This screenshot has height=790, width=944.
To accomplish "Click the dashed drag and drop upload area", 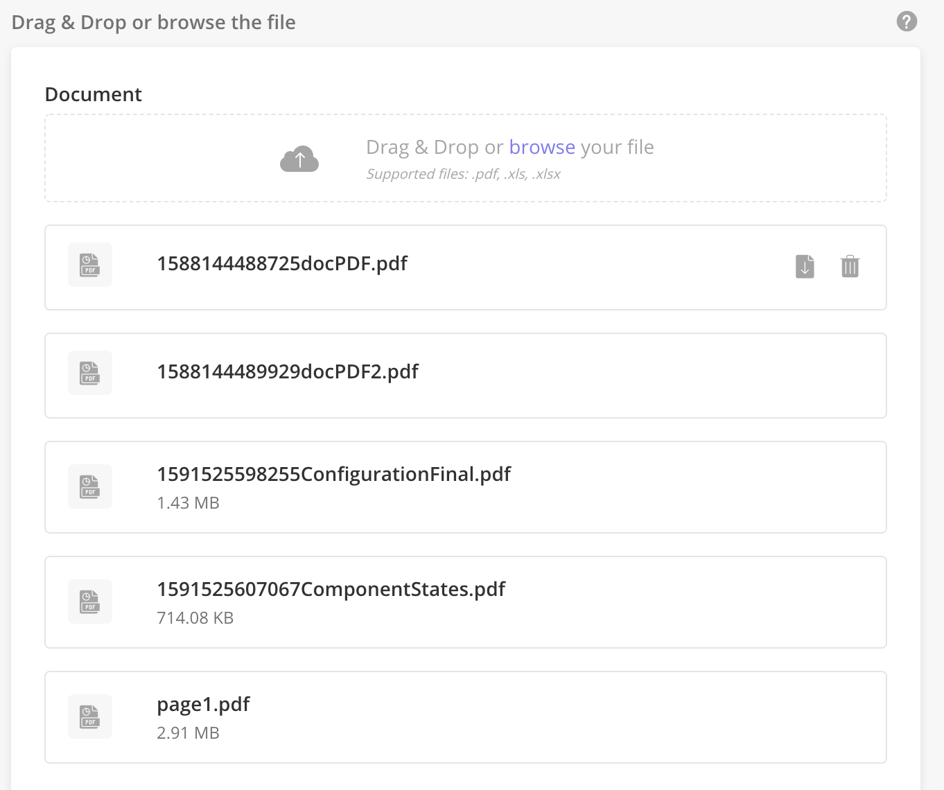I will click(466, 158).
